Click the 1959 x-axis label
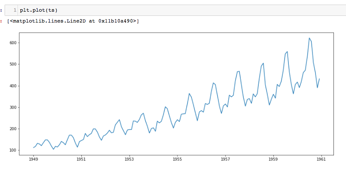 (x=273, y=159)
